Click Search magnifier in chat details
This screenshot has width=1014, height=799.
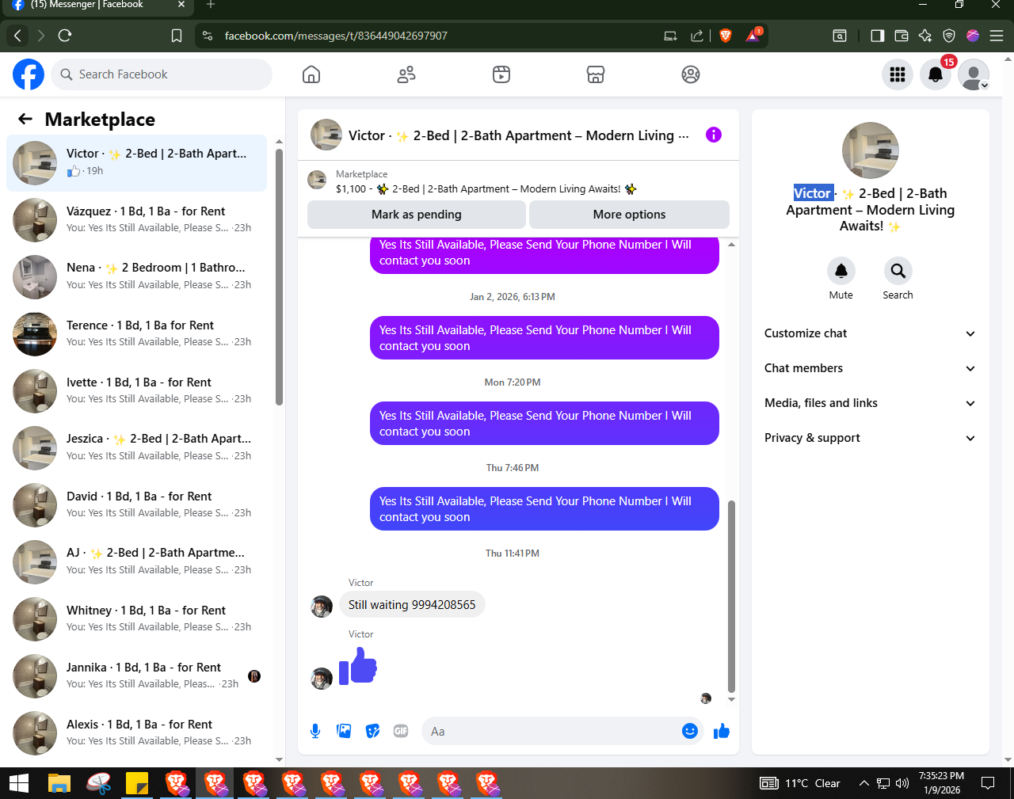point(898,271)
